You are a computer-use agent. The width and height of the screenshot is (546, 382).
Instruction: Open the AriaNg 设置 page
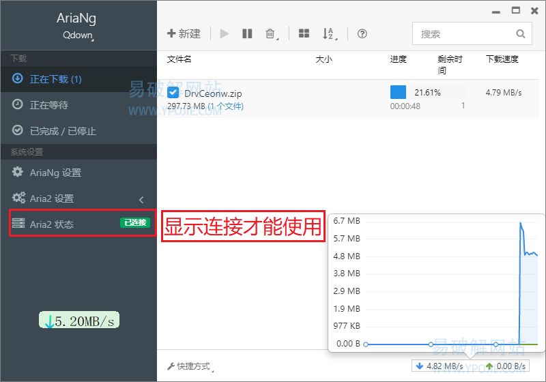(x=55, y=173)
